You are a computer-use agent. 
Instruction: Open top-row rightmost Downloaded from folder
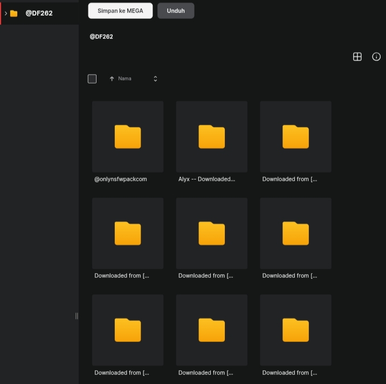pos(295,136)
